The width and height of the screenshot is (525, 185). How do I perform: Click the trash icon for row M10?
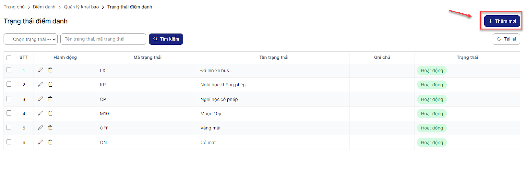pyautogui.click(x=50, y=113)
